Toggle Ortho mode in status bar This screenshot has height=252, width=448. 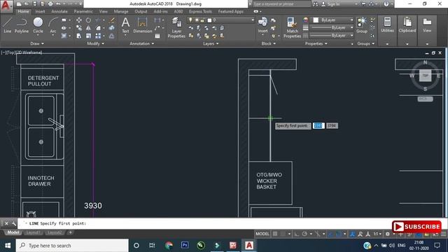click(297, 234)
